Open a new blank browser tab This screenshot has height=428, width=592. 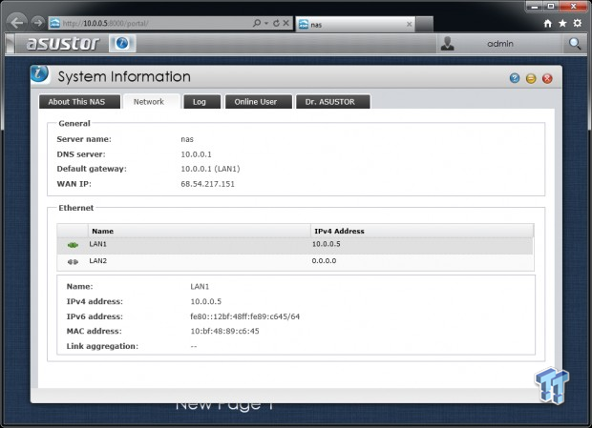(x=424, y=25)
